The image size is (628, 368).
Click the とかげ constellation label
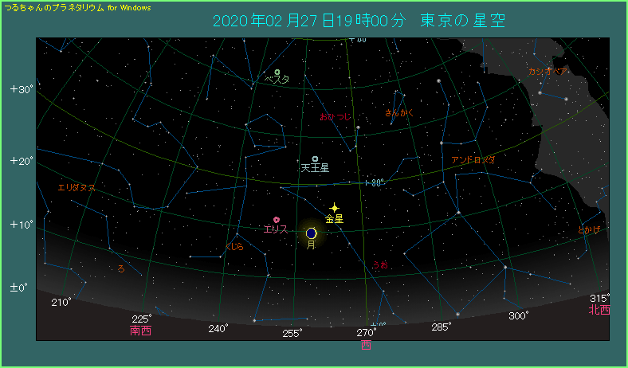[589, 230]
